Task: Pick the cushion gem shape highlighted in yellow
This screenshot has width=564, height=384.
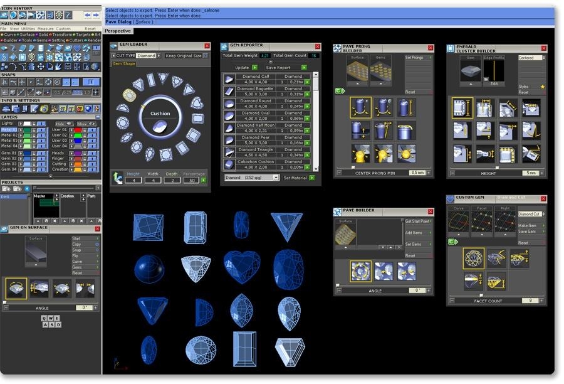Action: (129, 95)
